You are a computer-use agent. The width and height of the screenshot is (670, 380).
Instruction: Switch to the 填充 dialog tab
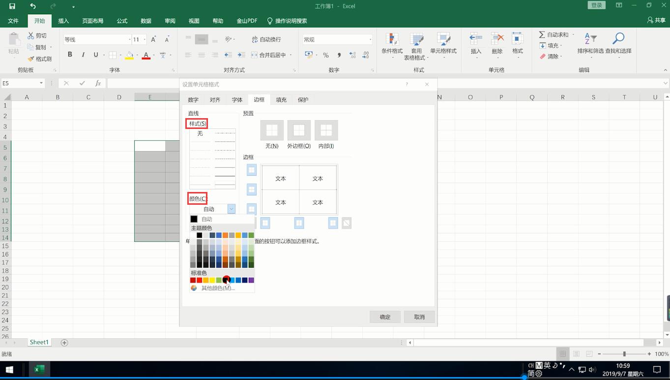(x=281, y=100)
